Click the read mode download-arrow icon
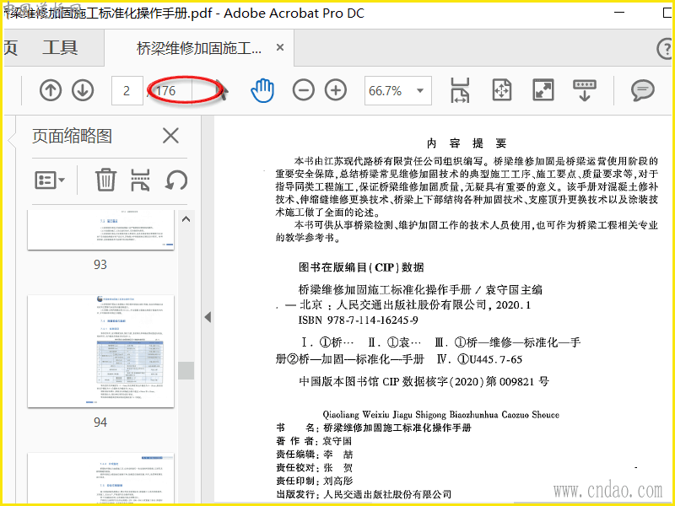 tap(584, 90)
